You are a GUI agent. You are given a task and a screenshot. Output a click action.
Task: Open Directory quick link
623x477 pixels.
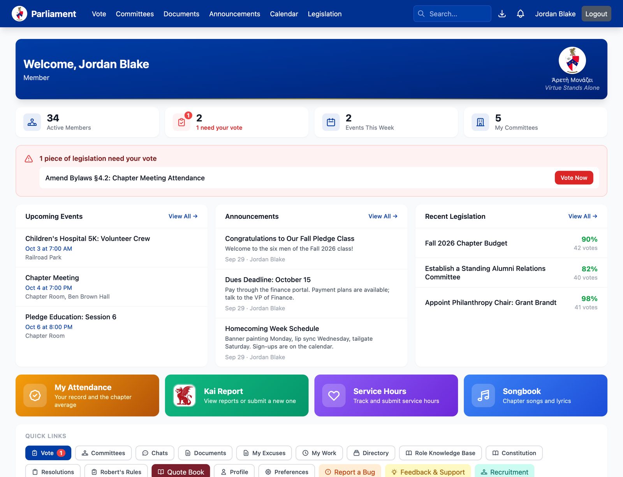pos(371,453)
